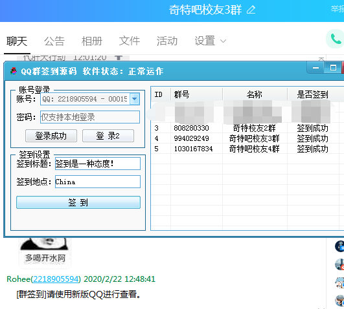Select the 奇特吧校友4群 name cell
Screen dimensions: 344x309
click(254, 149)
